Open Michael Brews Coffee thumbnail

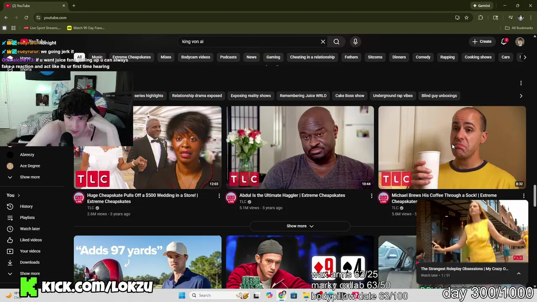[x=452, y=147]
